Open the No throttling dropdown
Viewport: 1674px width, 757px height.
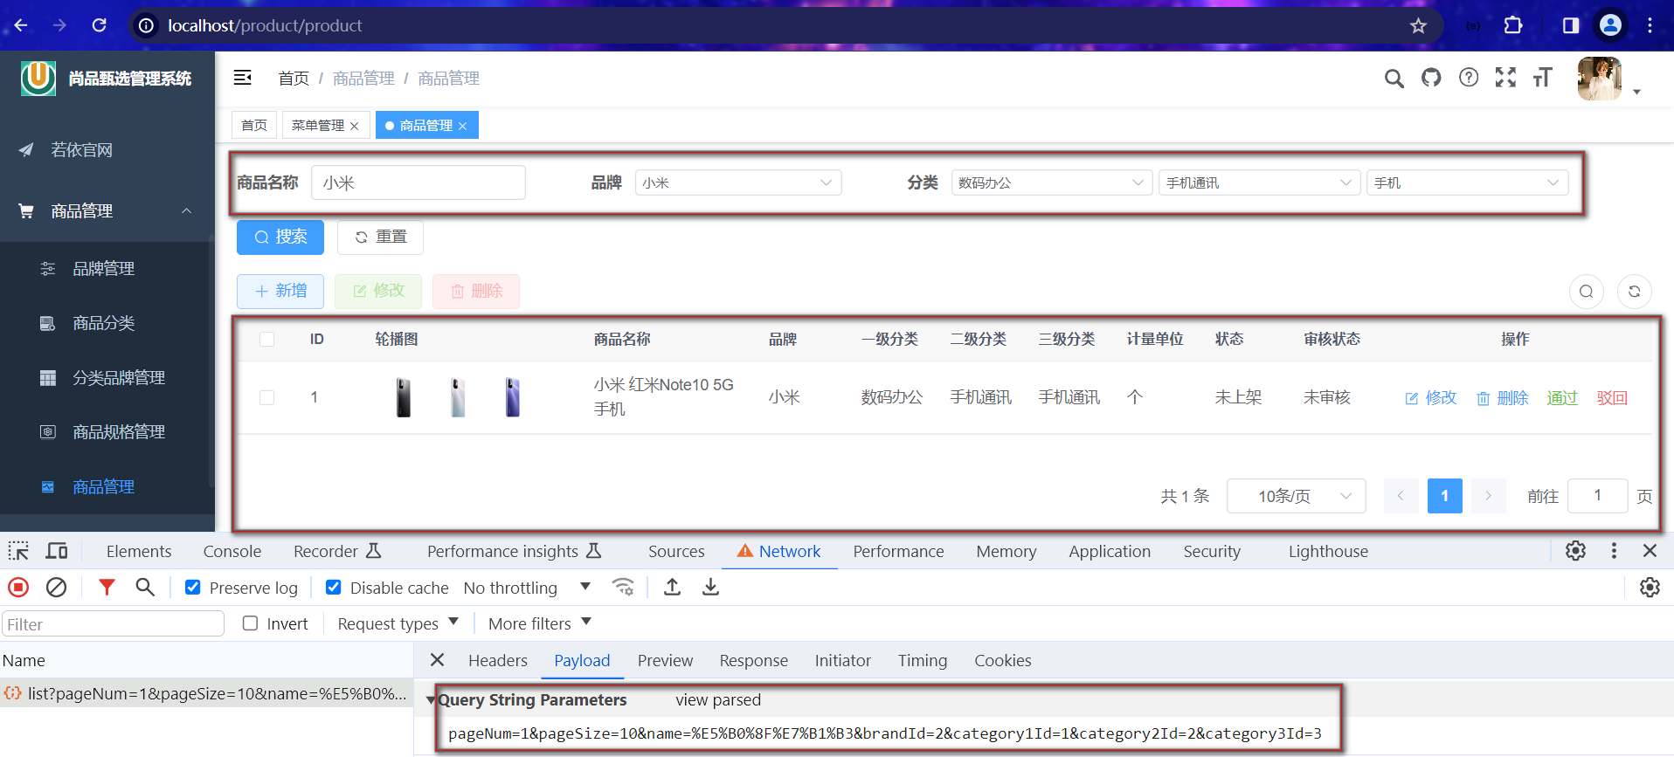527,588
